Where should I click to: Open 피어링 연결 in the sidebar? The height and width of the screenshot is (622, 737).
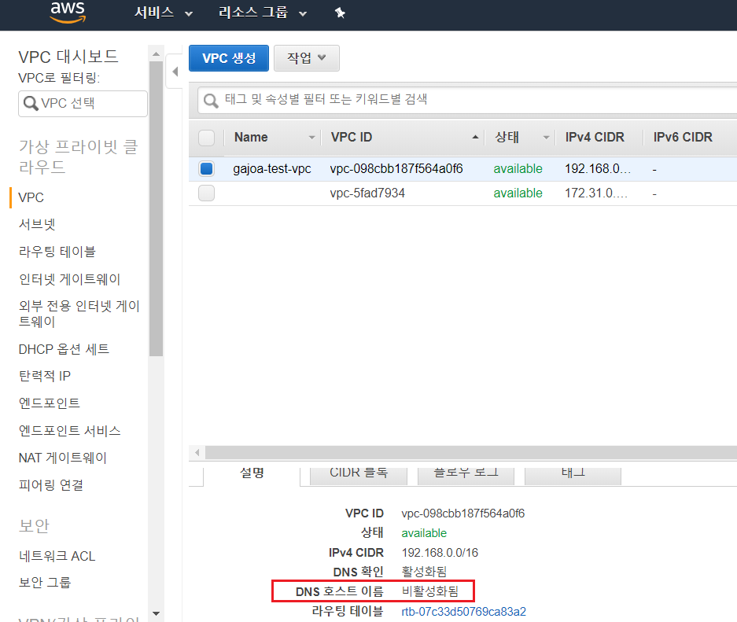(51, 485)
